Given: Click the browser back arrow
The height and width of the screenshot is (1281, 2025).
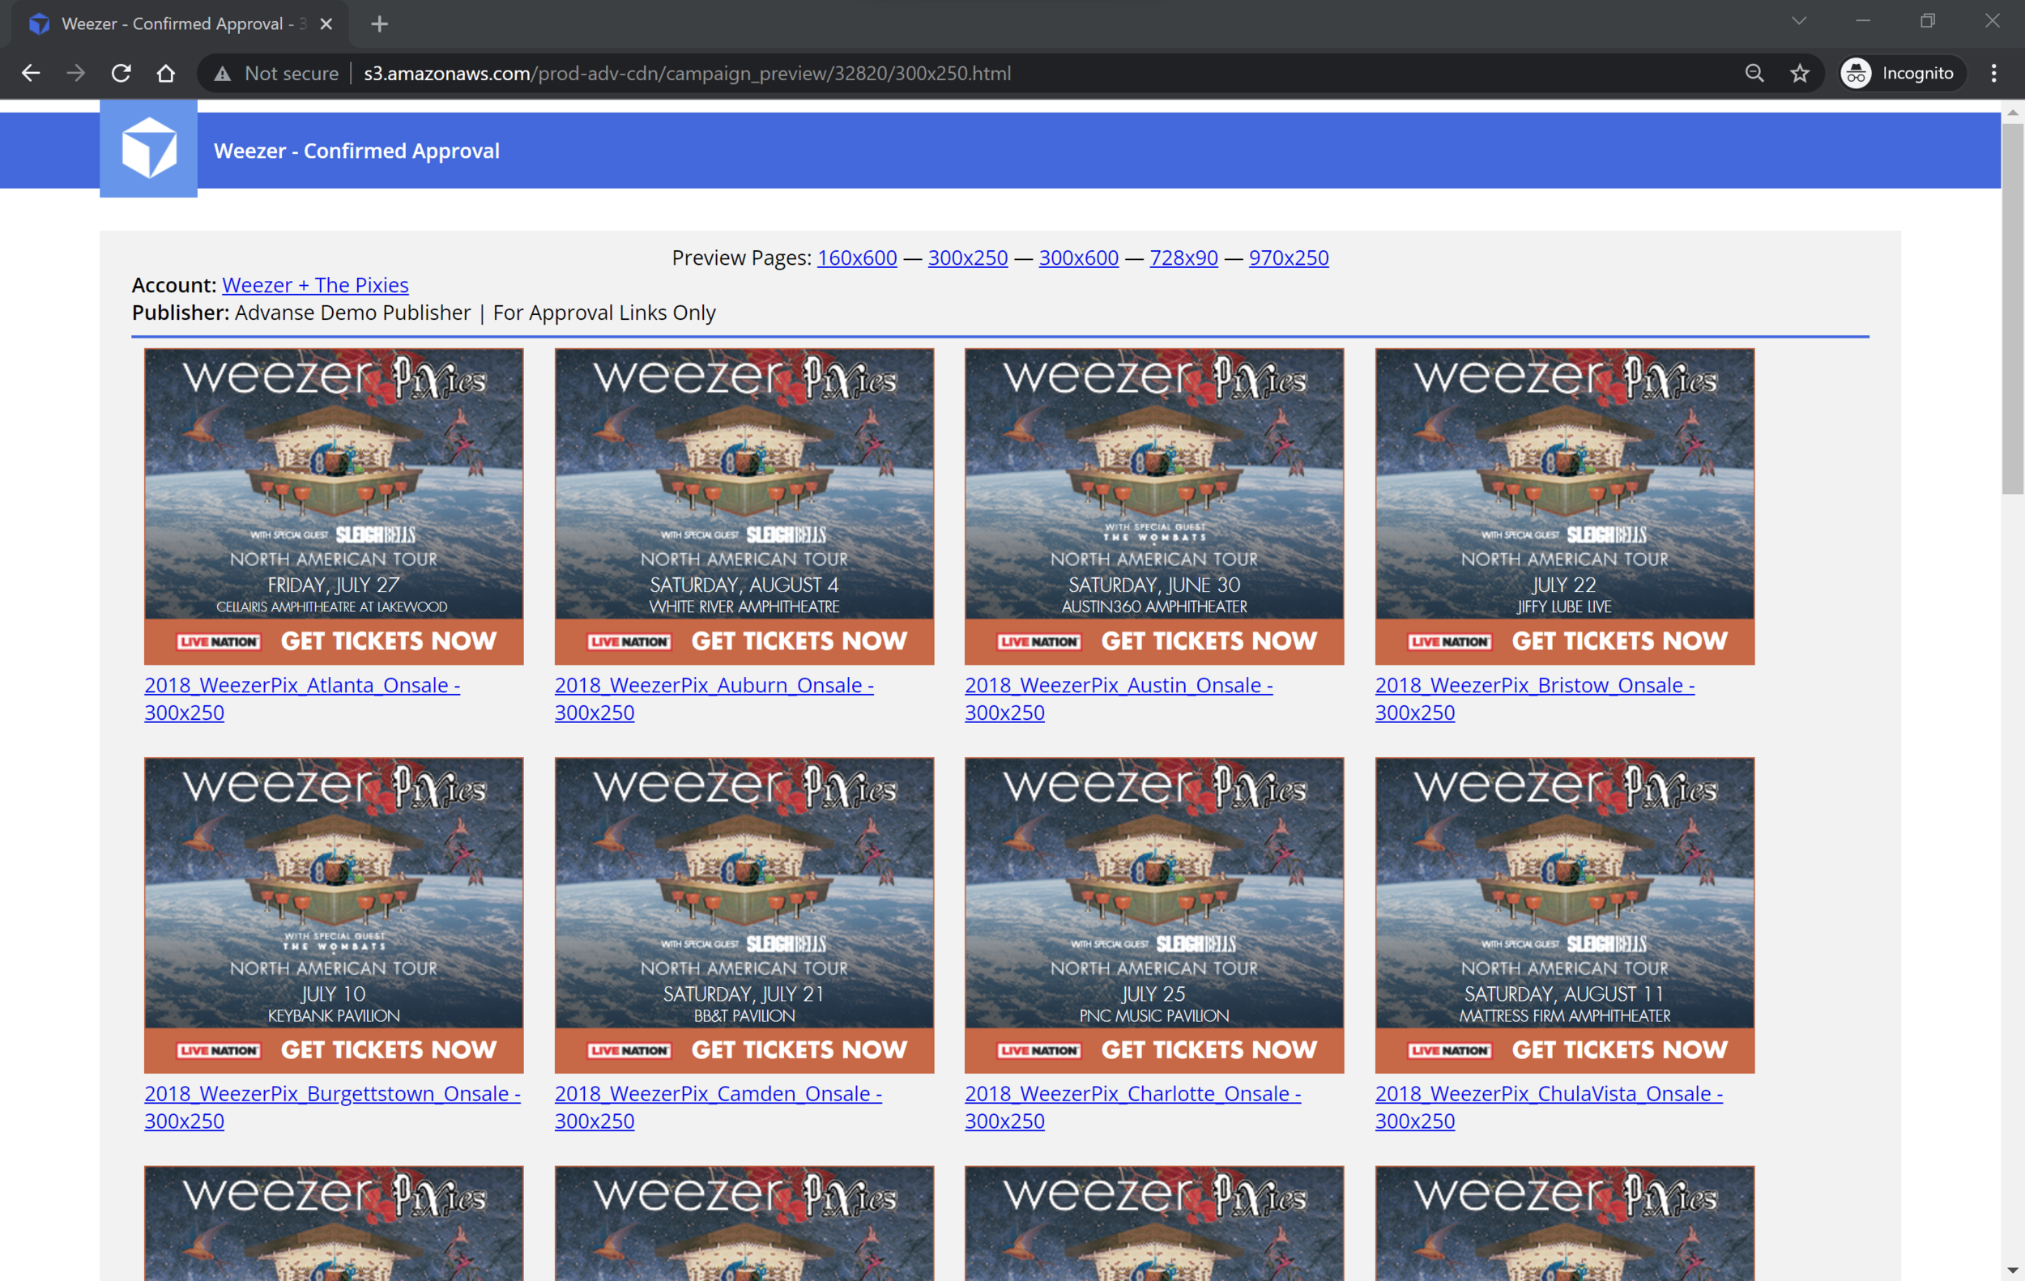Looking at the screenshot, I should pyautogui.click(x=31, y=74).
